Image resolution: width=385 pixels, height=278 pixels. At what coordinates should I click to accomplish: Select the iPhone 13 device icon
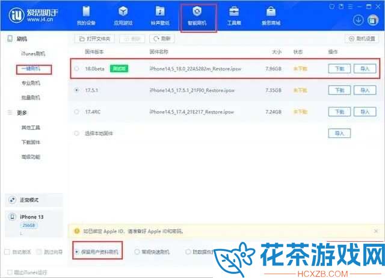click(12, 217)
